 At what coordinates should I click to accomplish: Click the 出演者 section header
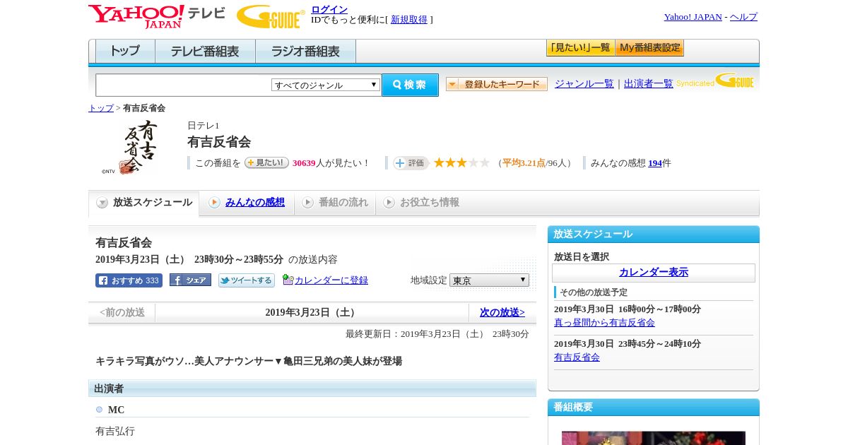tap(312, 388)
